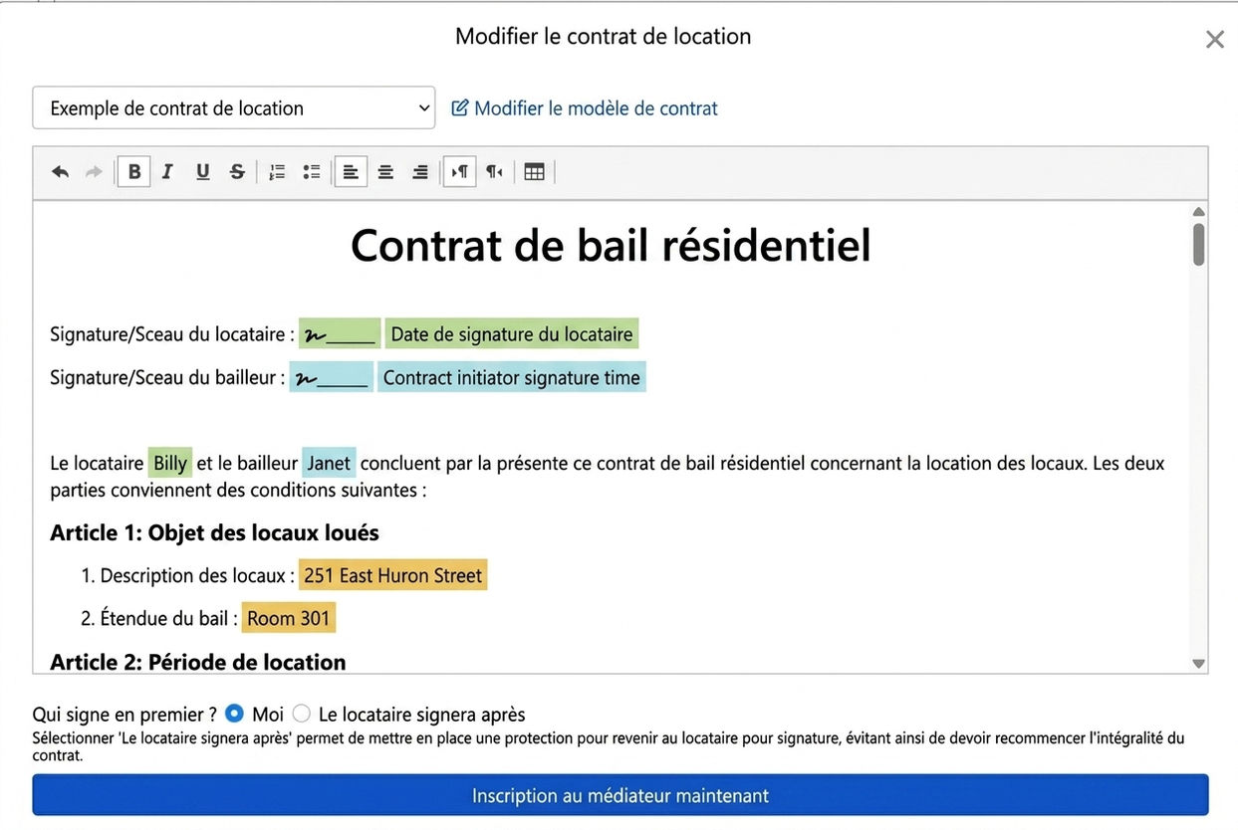Viewport: 1238px width, 830px height.
Task: Click the Article 2: Période de location heading
Action: [198, 662]
